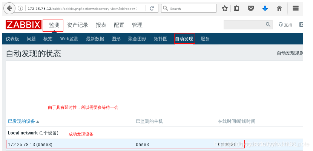Click the ZABBIX logo
313x151 pixels.
click(x=23, y=25)
